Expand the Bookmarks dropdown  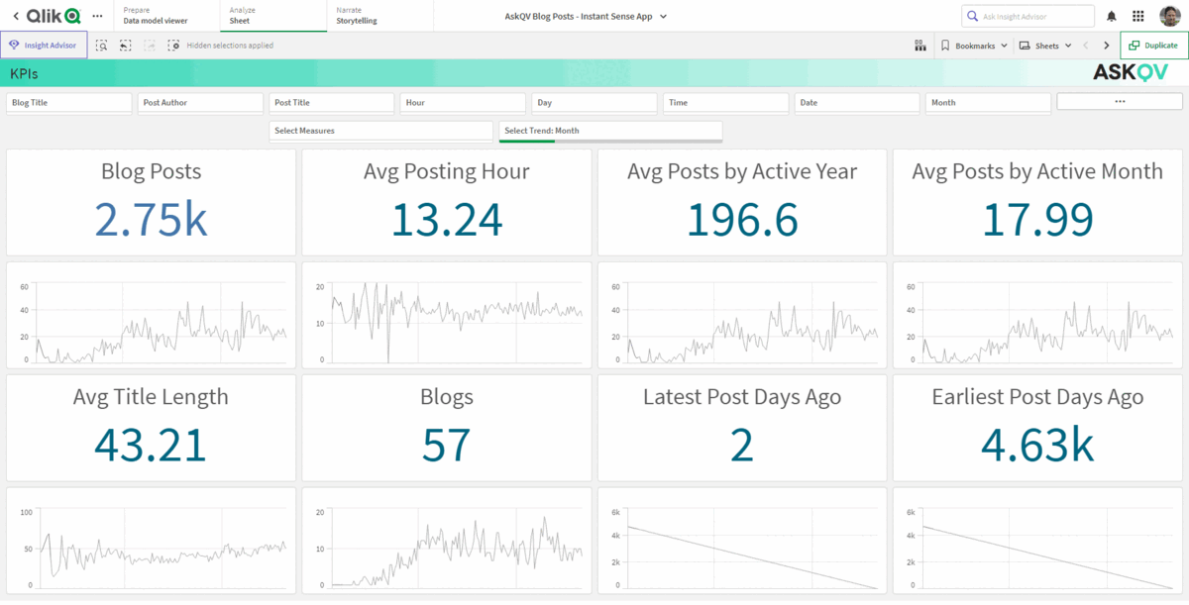click(x=974, y=46)
